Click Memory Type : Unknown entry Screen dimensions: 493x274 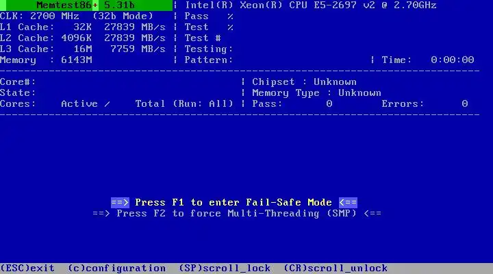316,93
